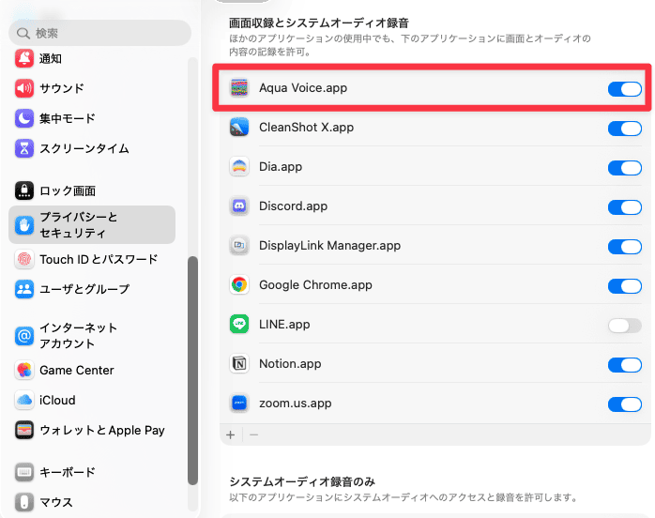Click the ウォレットと Apple Pay wallet icon
Screen dimensions: 655x518
[24, 430]
